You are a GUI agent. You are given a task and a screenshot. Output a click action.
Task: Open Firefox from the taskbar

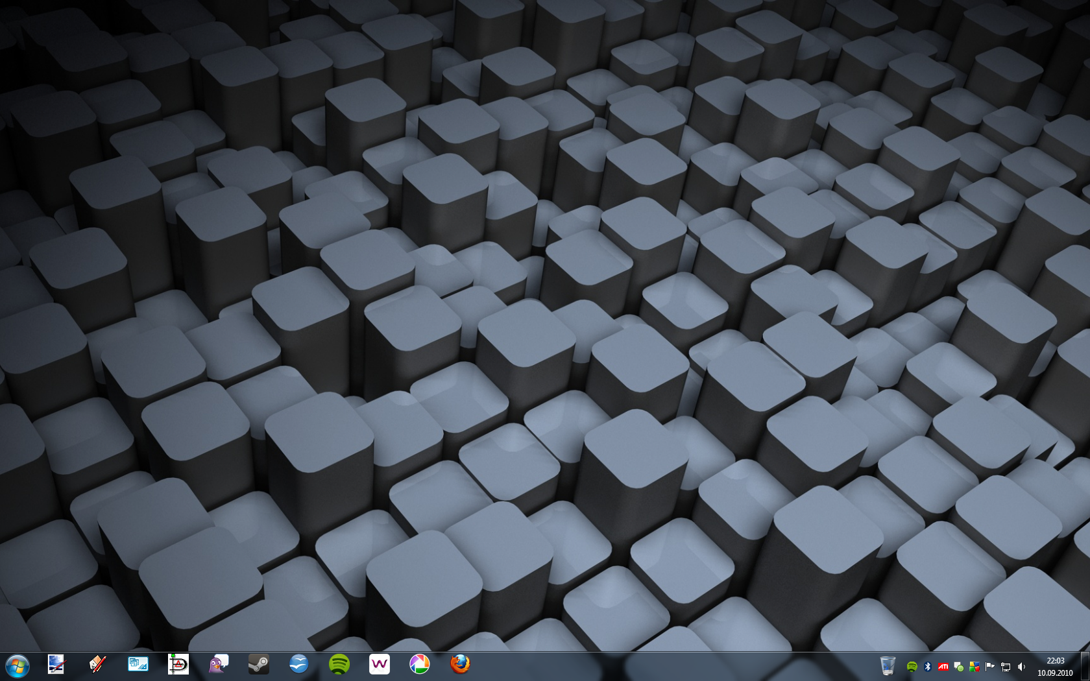(460, 664)
